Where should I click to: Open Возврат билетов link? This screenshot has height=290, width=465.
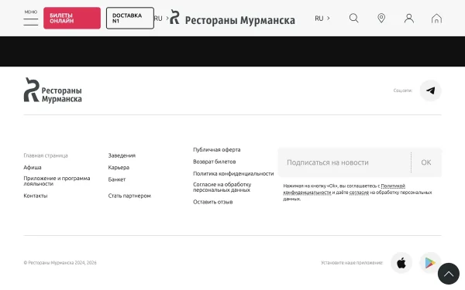click(x=214, y=162)
